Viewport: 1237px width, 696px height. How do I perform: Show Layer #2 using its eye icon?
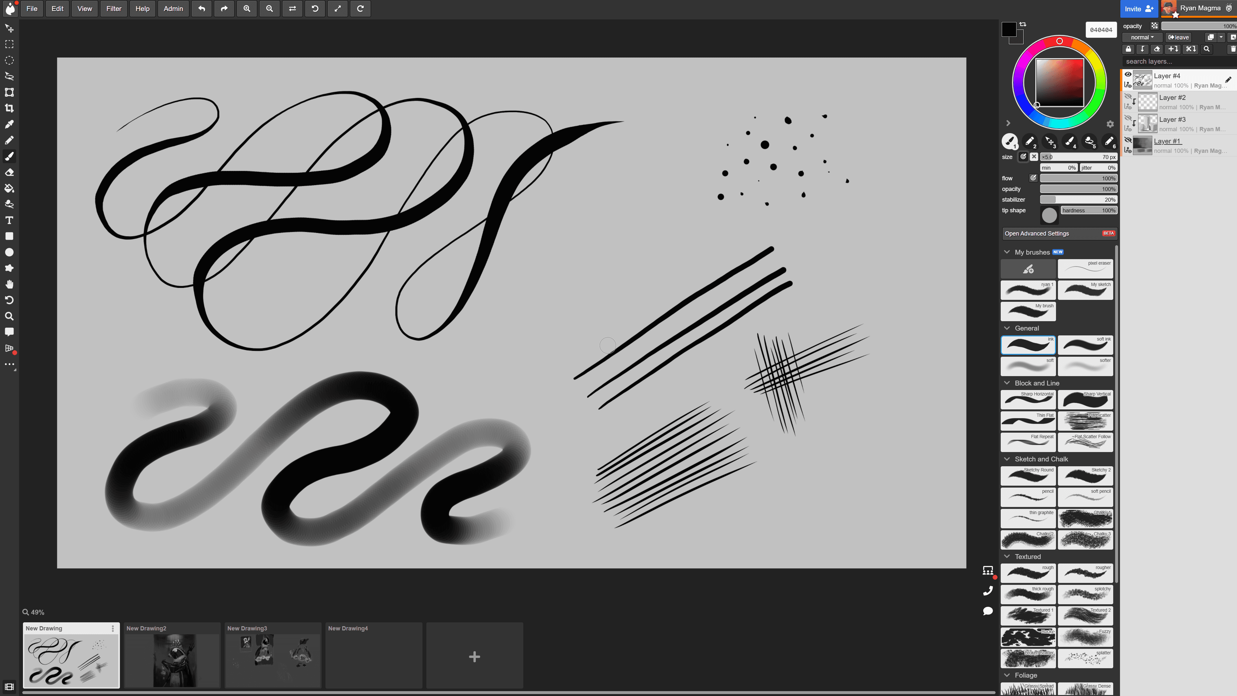[x=1128, y=97]
